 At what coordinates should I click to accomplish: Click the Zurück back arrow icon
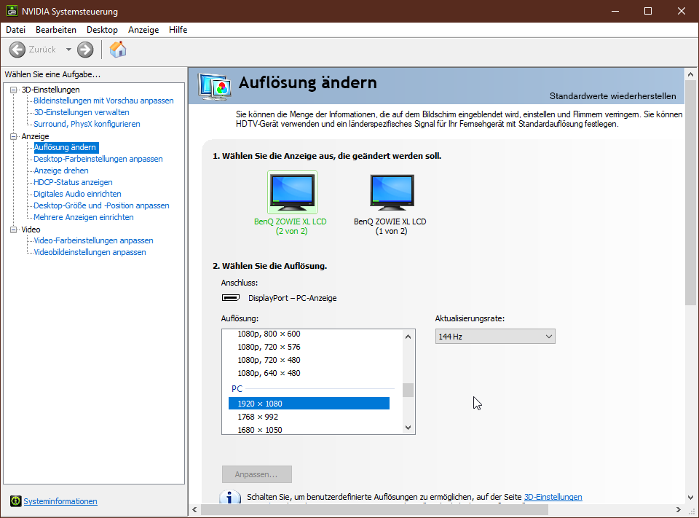pos(17,50)
